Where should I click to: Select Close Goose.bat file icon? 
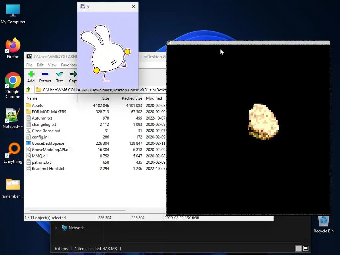click(29, 131)
